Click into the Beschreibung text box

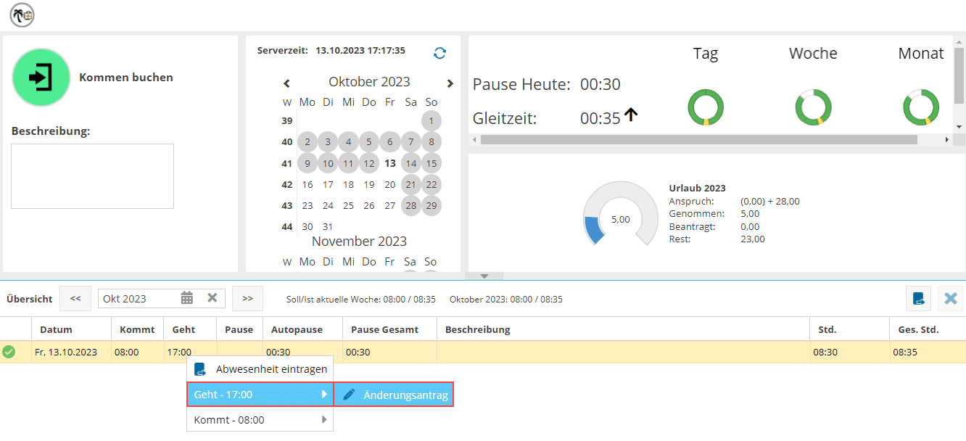(92, 176)
